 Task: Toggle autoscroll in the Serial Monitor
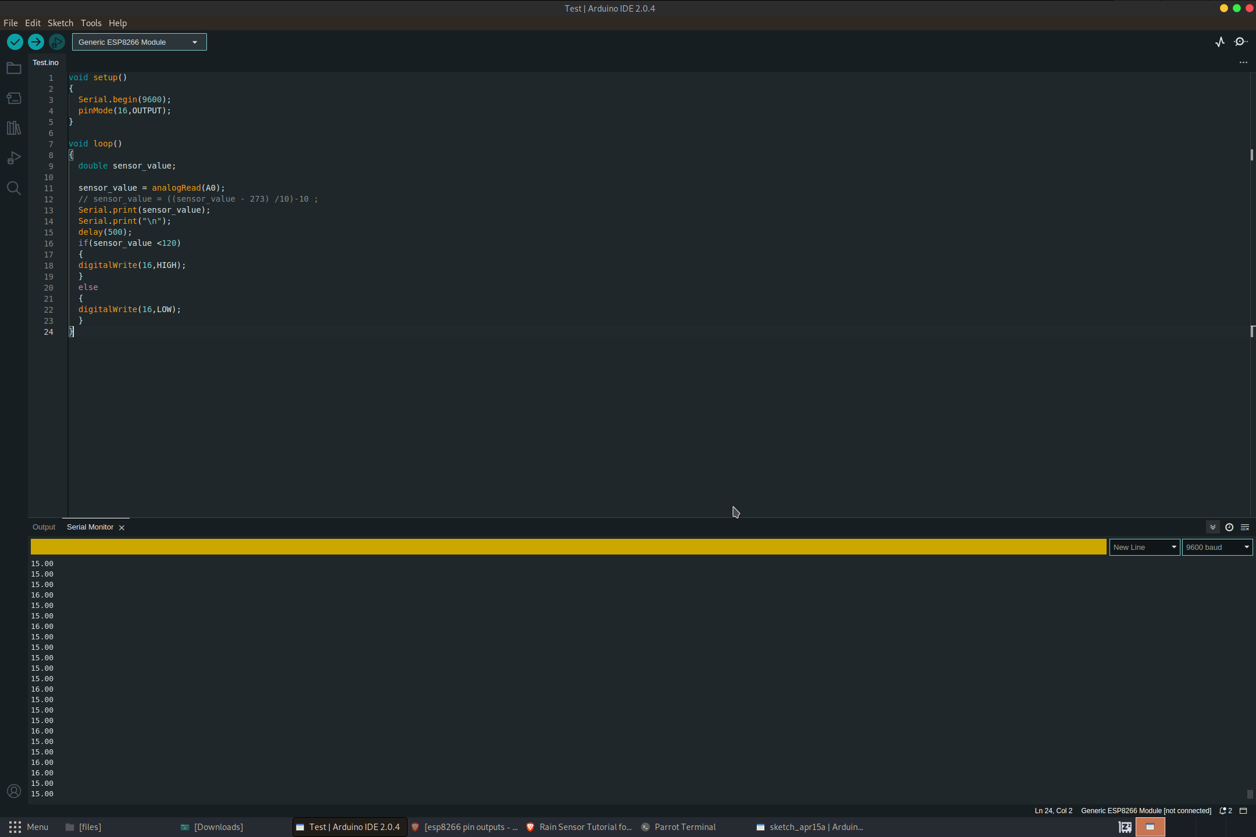(1212, 527)
